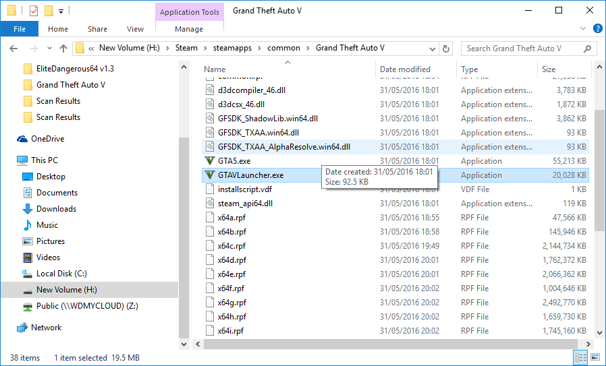Click the Properties quick access icon
The image size is (606, 366).
pos(34,11)
